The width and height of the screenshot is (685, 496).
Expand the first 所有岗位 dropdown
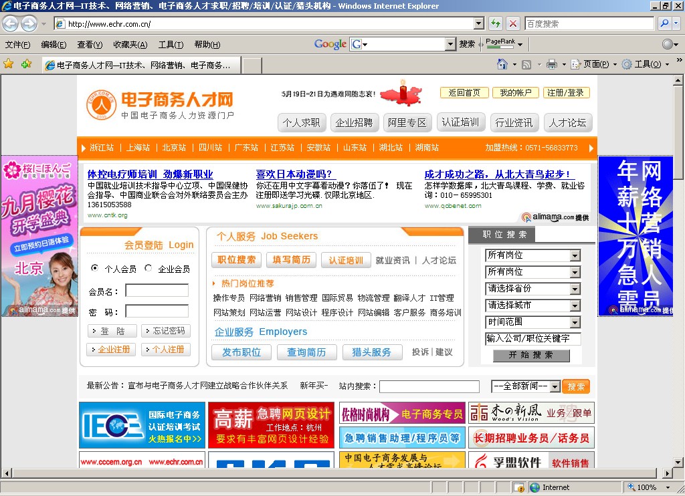pos(575,256)
